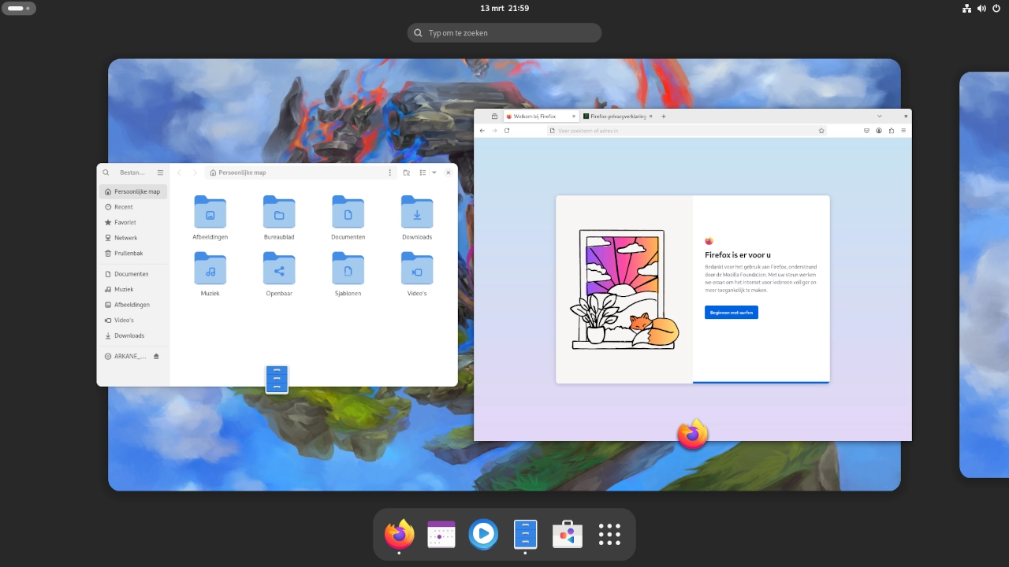The image size is (1009, 567).
Task: Click the Firefox account icon in toolbar
Action: point(878,131)
